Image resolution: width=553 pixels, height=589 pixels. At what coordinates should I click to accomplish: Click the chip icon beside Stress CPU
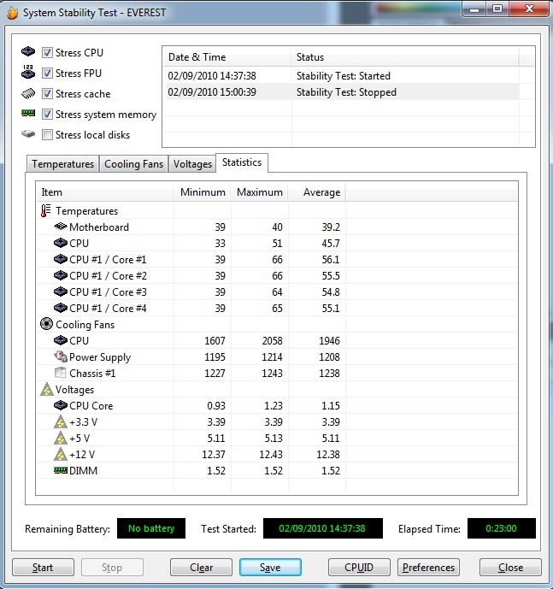click(x=28, y=51)
